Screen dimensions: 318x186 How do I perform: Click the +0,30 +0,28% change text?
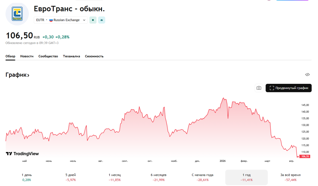pyautogui.click(x=56, y=37)
